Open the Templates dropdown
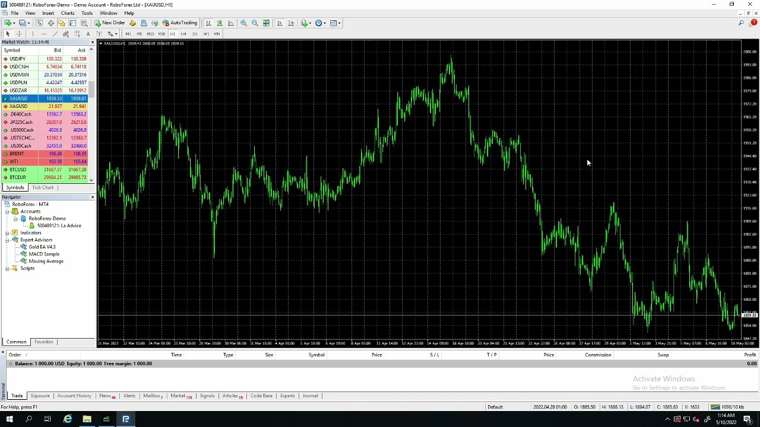 click(x=335, y=23)
